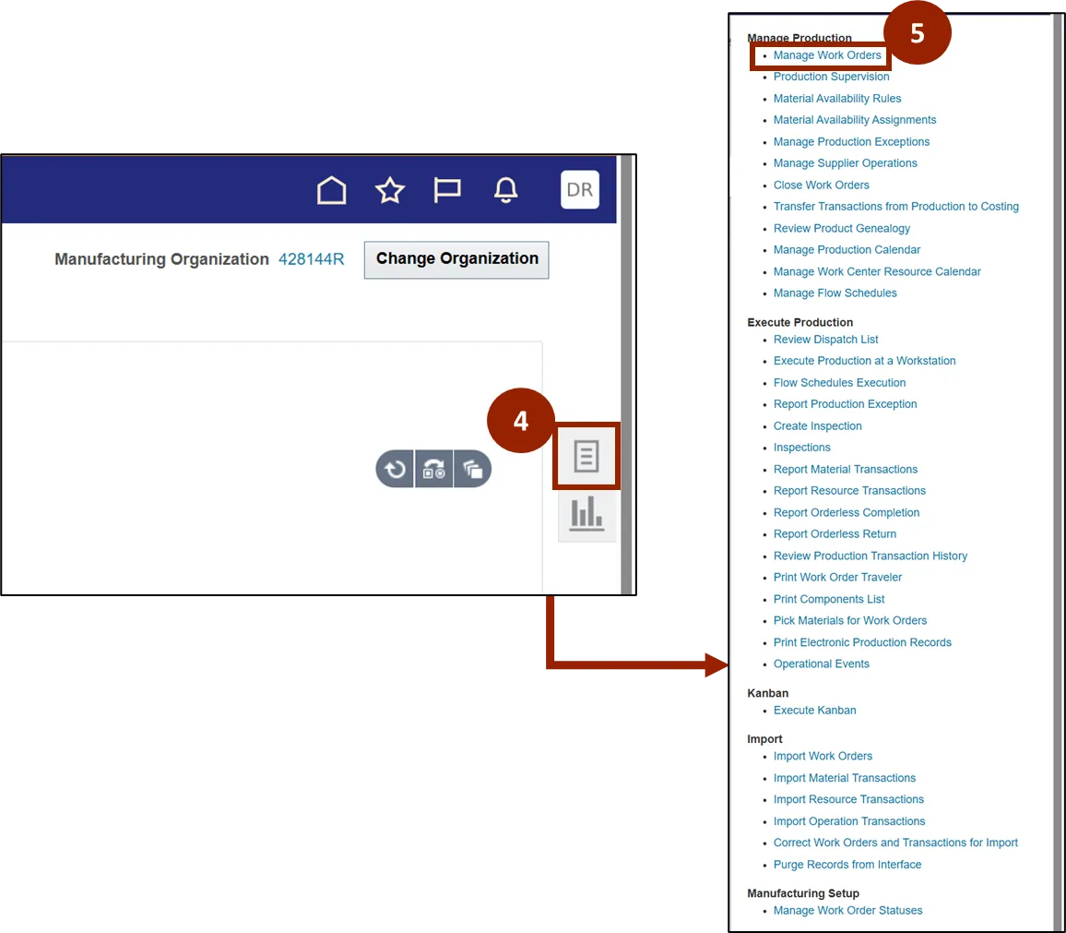Open Manage Production Calendar
Screen dimensions: 1066x933
[x=847, y=250]
